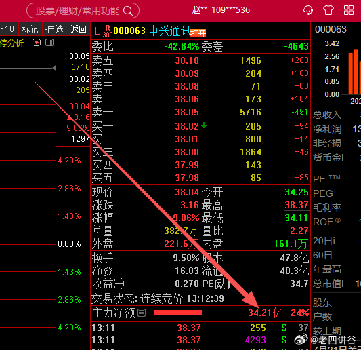Select 买二 price 38.01

pos(187,139)
